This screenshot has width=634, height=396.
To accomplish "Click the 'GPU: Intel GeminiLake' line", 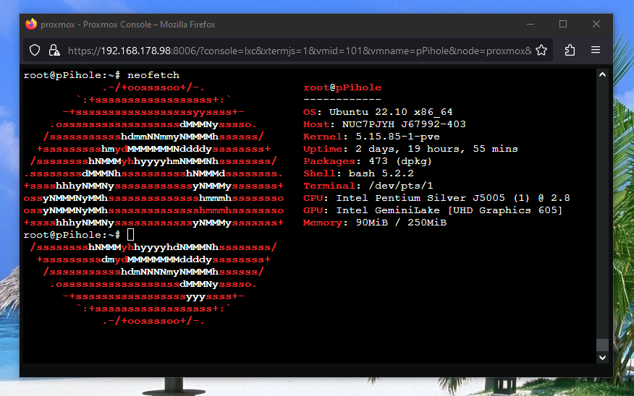I will [x=433, y=210].
